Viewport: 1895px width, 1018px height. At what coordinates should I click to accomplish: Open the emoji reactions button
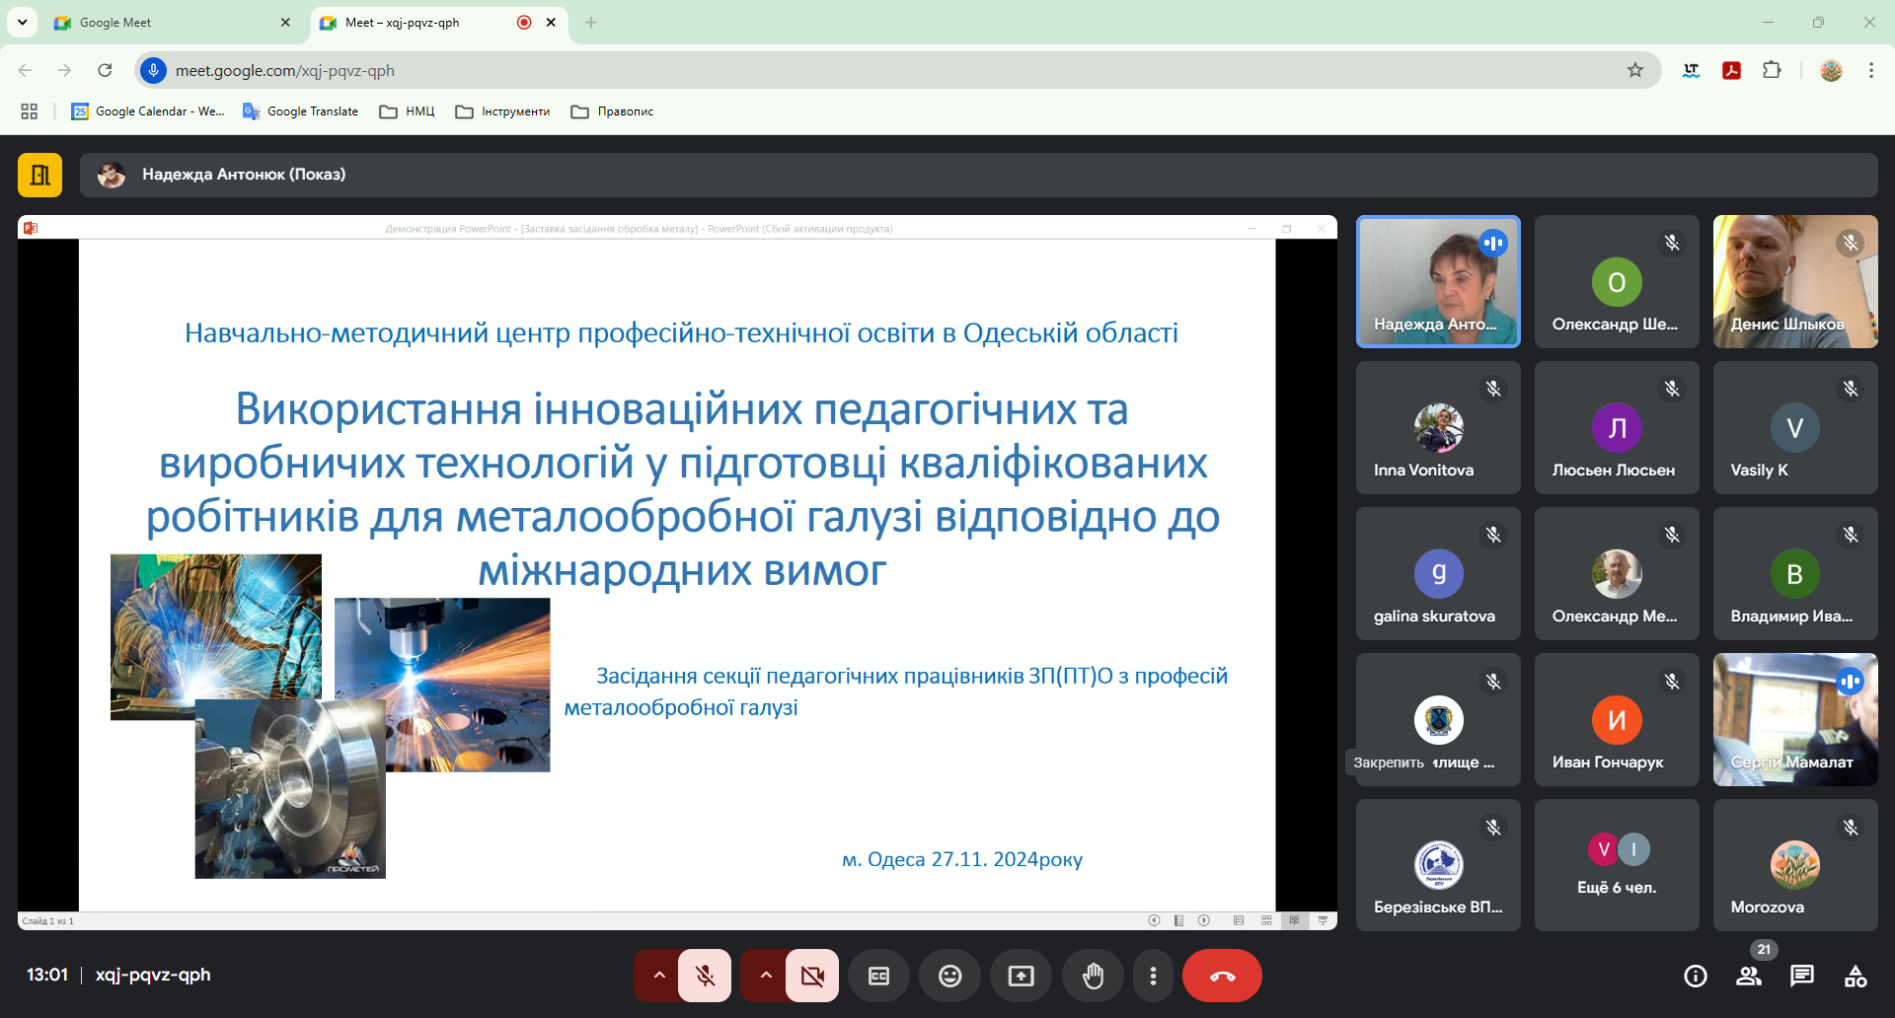pyautogui.click(x=949, y=976)
